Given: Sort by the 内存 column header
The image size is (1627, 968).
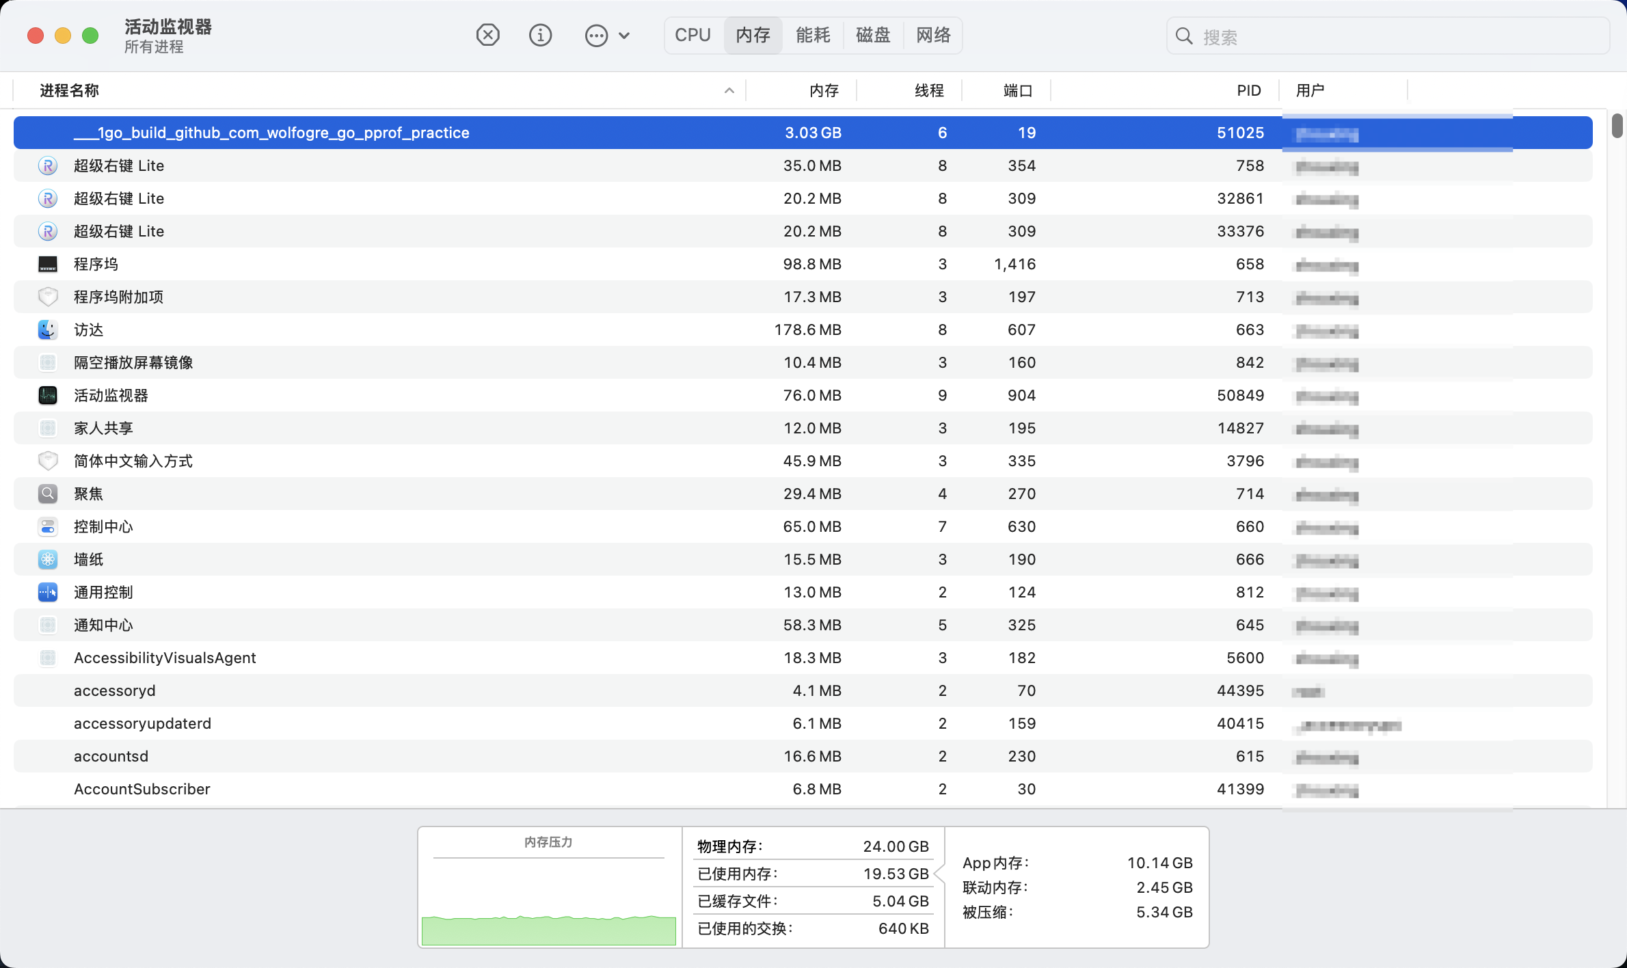Looking at the screenshot, I should click(824, 90).
